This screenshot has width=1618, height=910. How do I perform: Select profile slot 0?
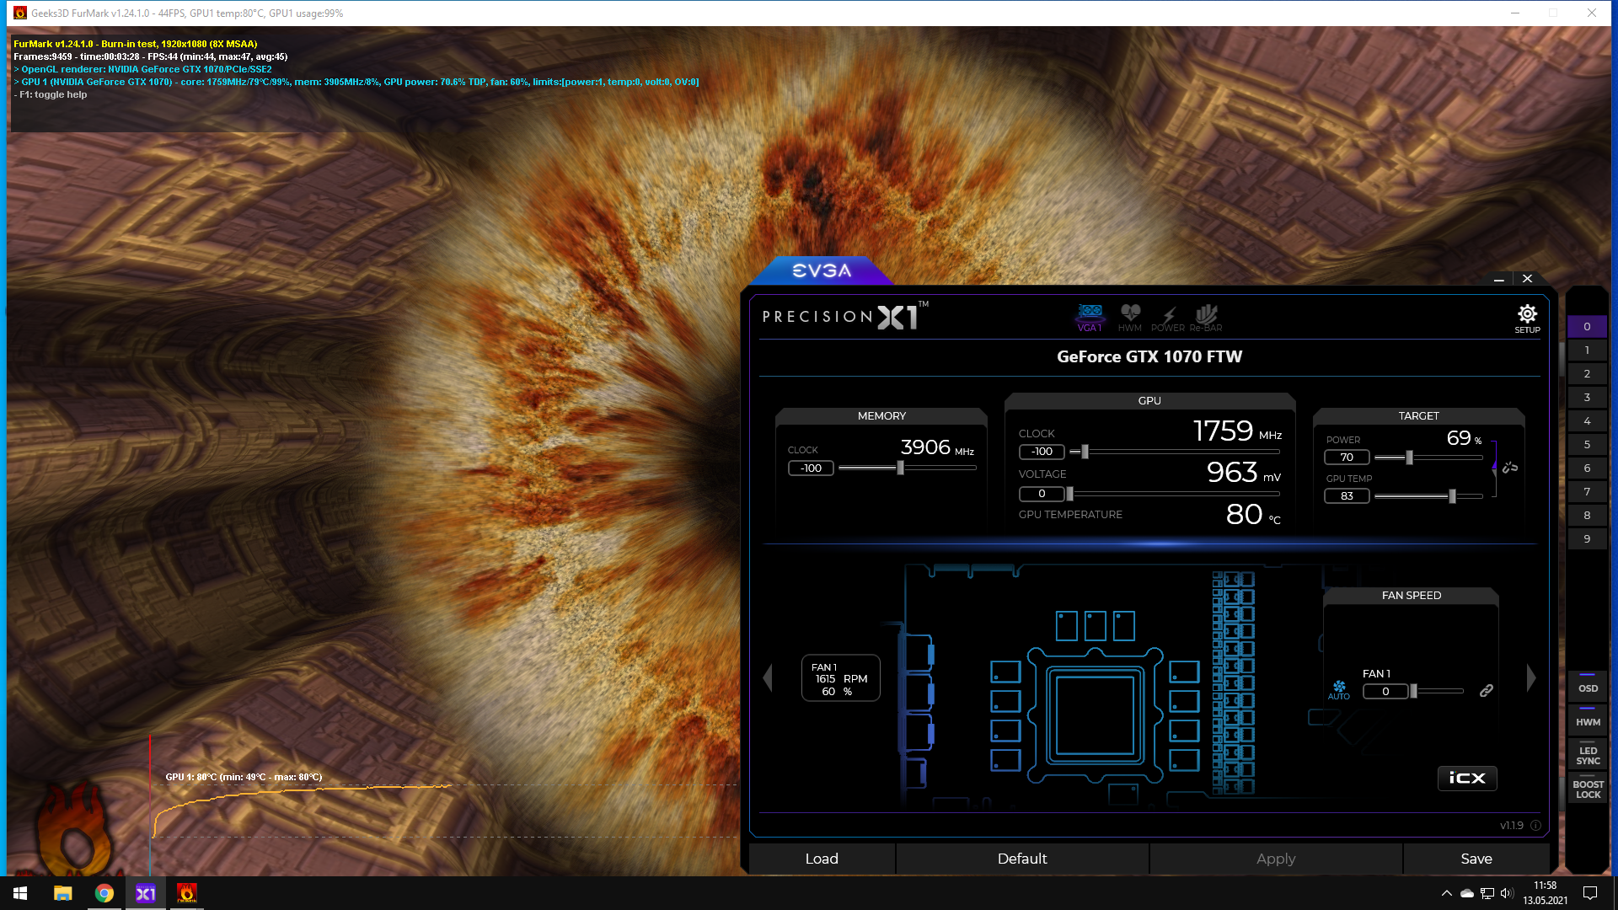[1587, 327]
